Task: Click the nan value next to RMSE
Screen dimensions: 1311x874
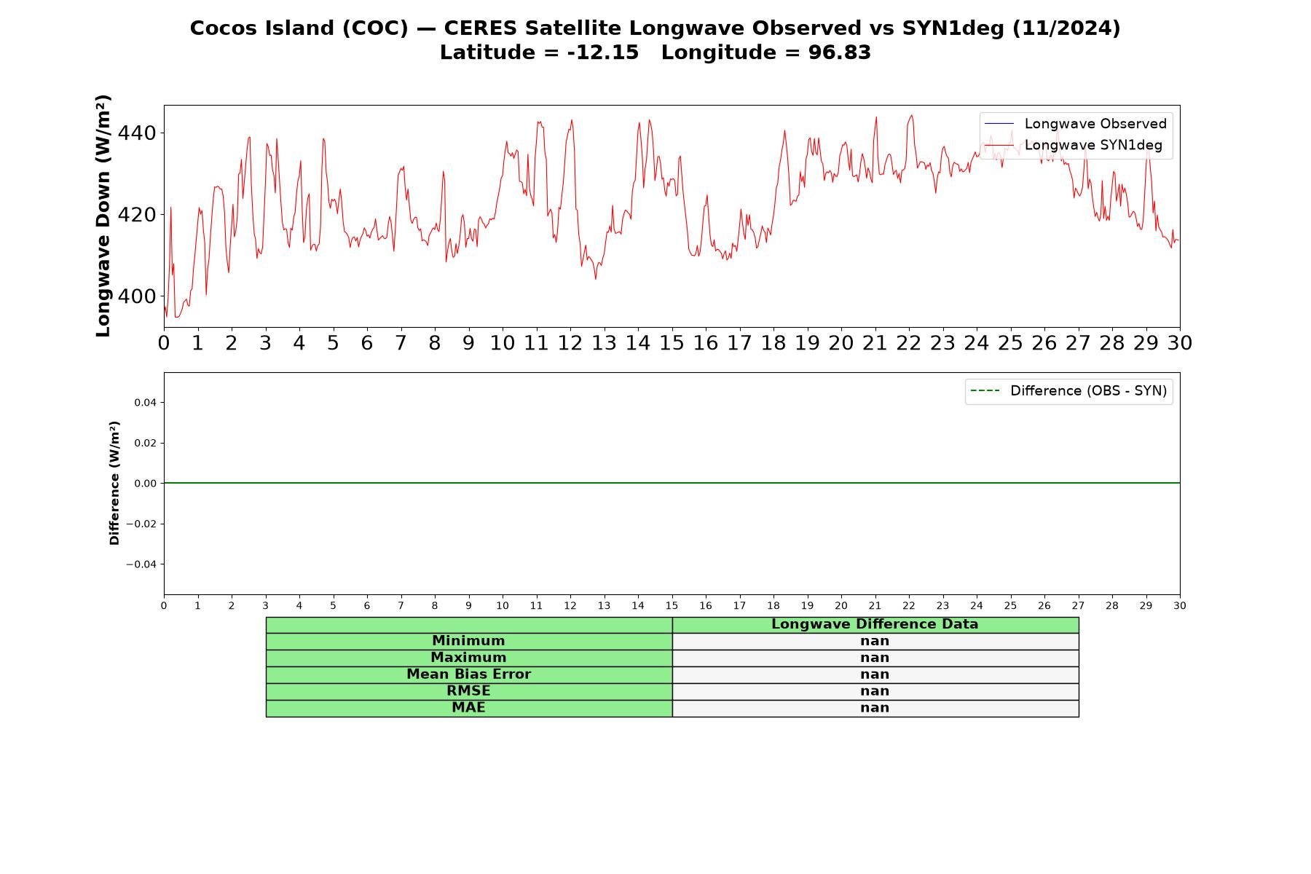Action: [x=875, y=691]
